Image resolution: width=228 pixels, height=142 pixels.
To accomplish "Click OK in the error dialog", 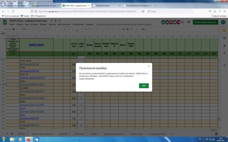I will coord(144,86).
